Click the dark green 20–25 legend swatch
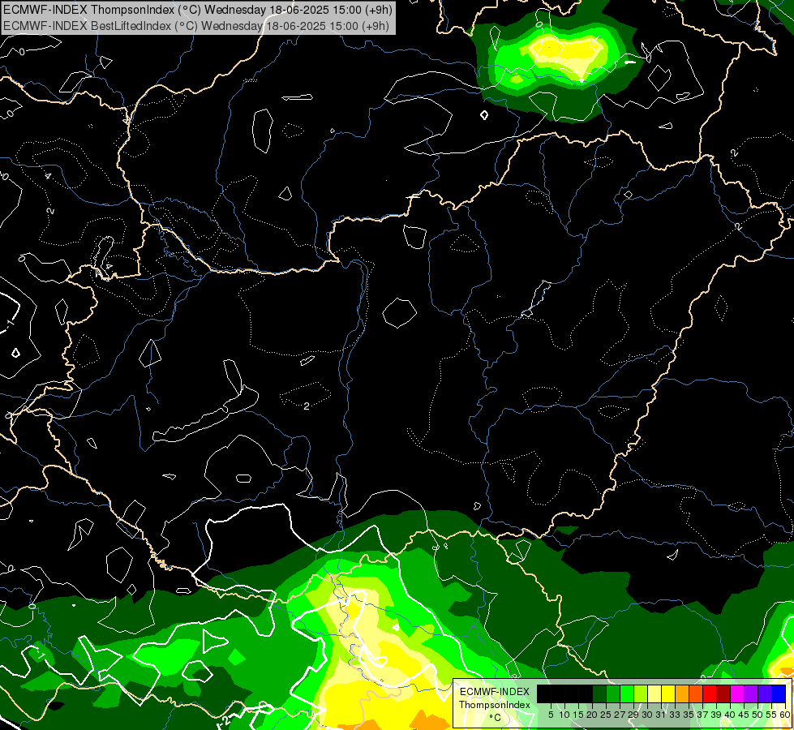Viewport: 794px width, 730px height. tap(599, 693)
